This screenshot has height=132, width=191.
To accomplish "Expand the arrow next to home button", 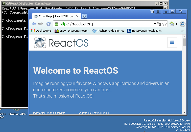I will 177,24.
